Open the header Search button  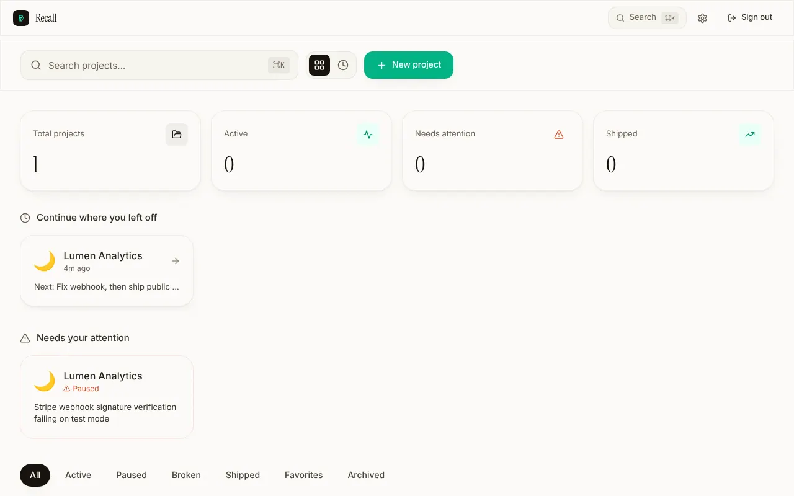tap(647, 18)
